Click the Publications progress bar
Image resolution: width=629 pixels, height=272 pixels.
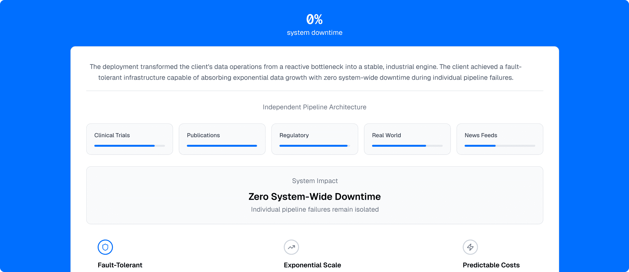point(222,146)
